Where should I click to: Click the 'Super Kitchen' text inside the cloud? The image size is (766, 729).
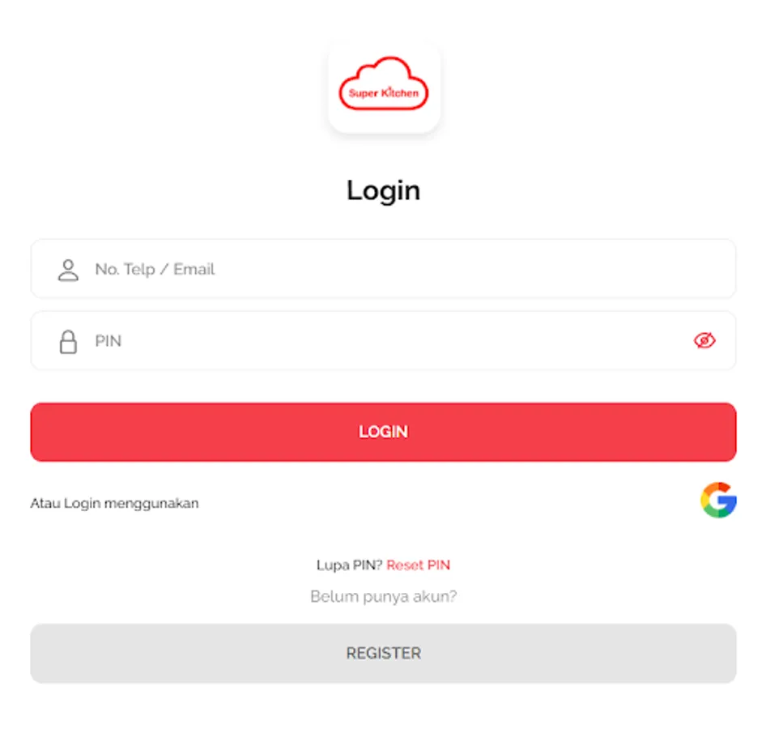point(384,93)
